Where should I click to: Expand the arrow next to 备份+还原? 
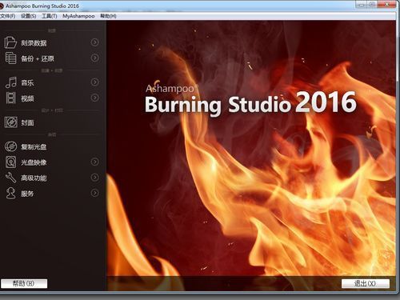click(94, 58)
